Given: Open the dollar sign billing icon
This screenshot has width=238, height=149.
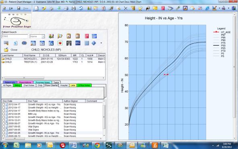Looking at the screenshot, I should 15,43.
